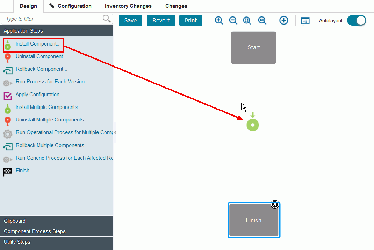
Task: Expand the Component Process Steps section
Action: click(x=57, y=231)
